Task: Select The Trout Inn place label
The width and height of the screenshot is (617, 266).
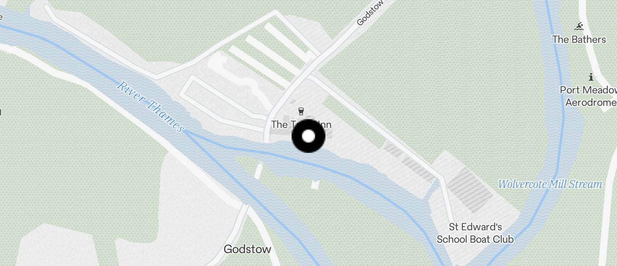Action: [x=301, y=125]
